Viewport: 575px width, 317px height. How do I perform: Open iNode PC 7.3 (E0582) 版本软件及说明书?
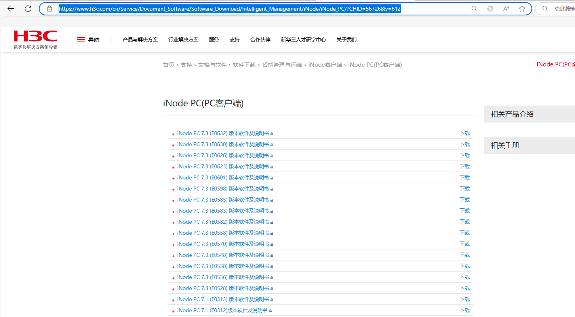click(x=223, y=222)
